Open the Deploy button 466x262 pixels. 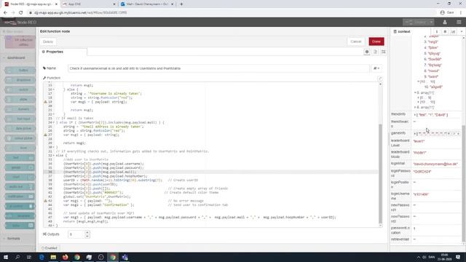point(416,23)
